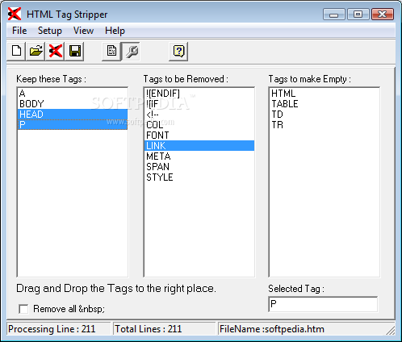
Task: Open the Setup menu
Action: [50, 31]
